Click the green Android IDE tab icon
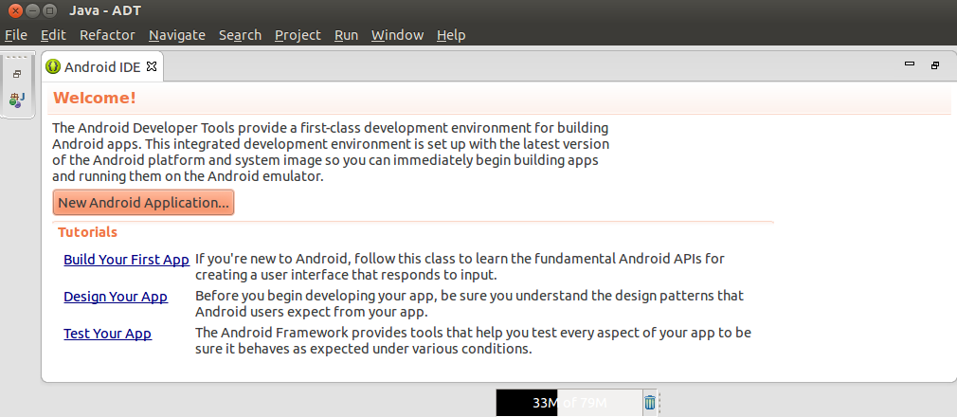The width and height of the screenshot is (957, 417). (x=53, y=66)
